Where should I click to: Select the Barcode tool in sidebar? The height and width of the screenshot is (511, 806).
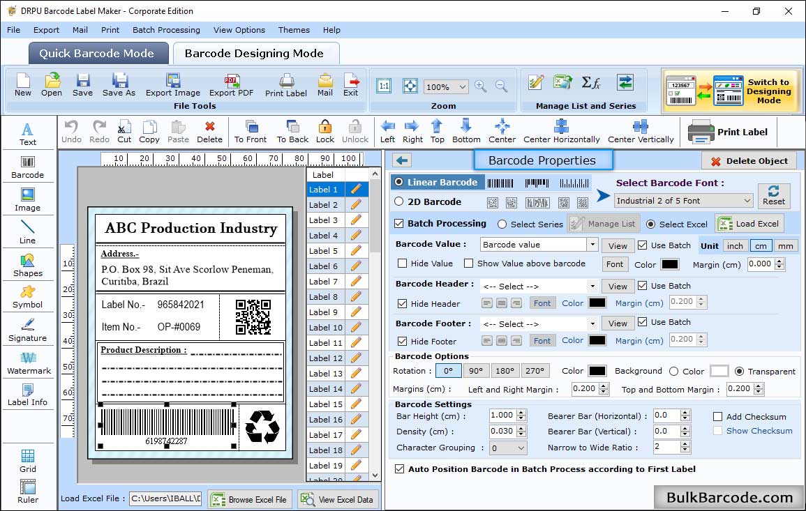pos(28,167)
